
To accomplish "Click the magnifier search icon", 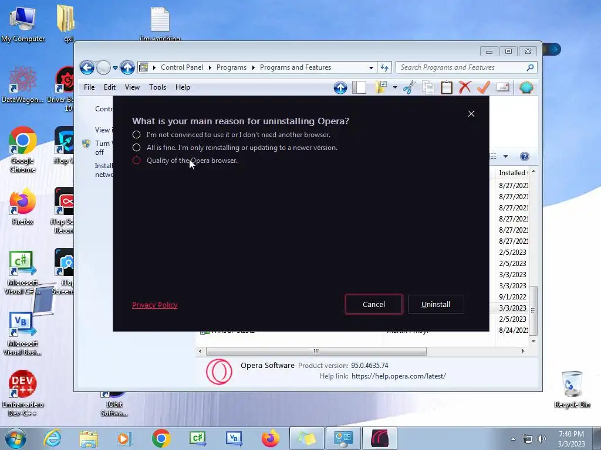I will tap(530, 67).
